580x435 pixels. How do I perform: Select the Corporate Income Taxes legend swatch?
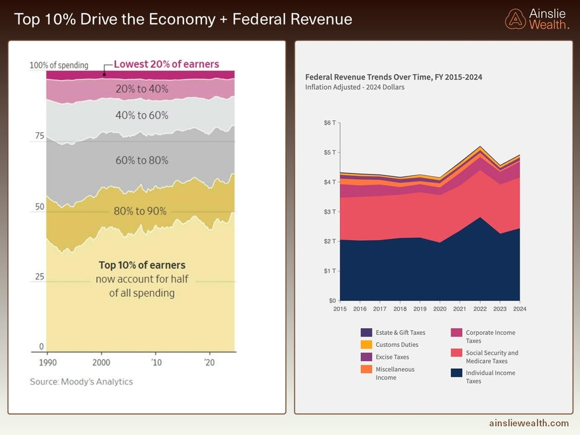[457, 333]
